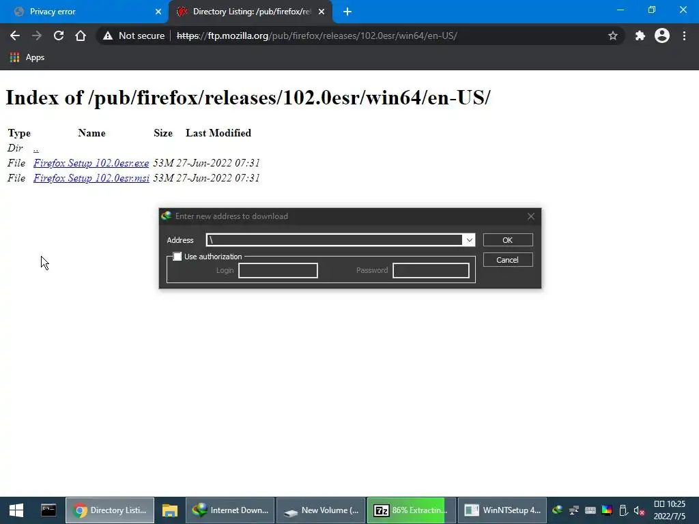Open the safely remove USB icon
The width and height of the screenshot is (699, 524).
(x=623, y=510)
